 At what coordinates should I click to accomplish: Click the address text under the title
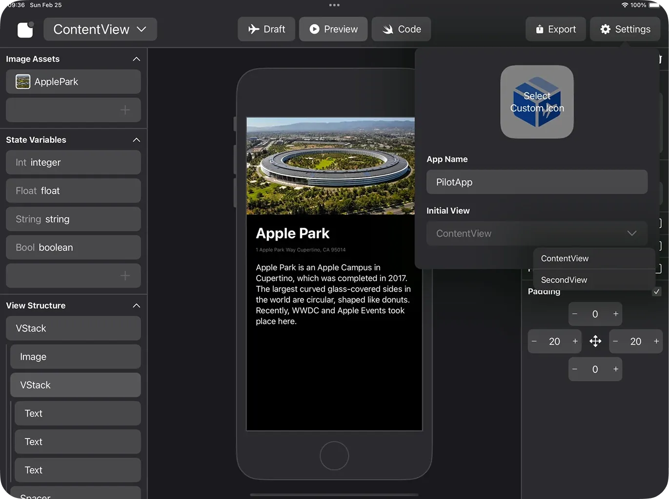click(x=301, y=250)
